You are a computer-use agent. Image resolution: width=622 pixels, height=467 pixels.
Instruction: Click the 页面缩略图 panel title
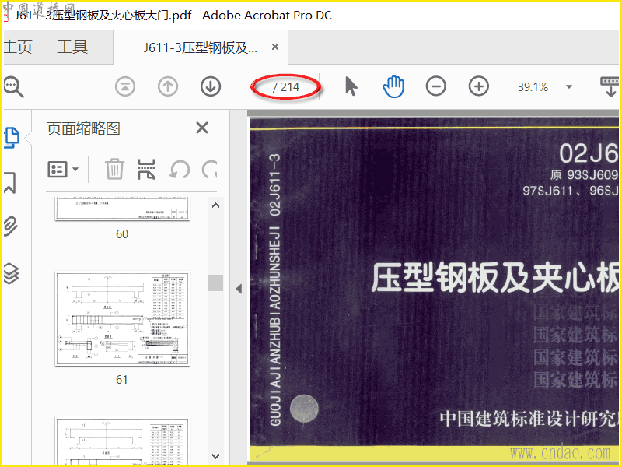click(83, 128)
